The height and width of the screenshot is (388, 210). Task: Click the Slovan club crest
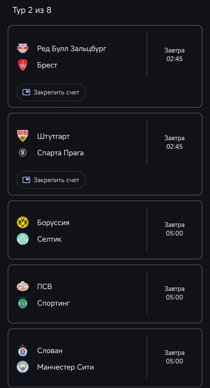[23, 351]
